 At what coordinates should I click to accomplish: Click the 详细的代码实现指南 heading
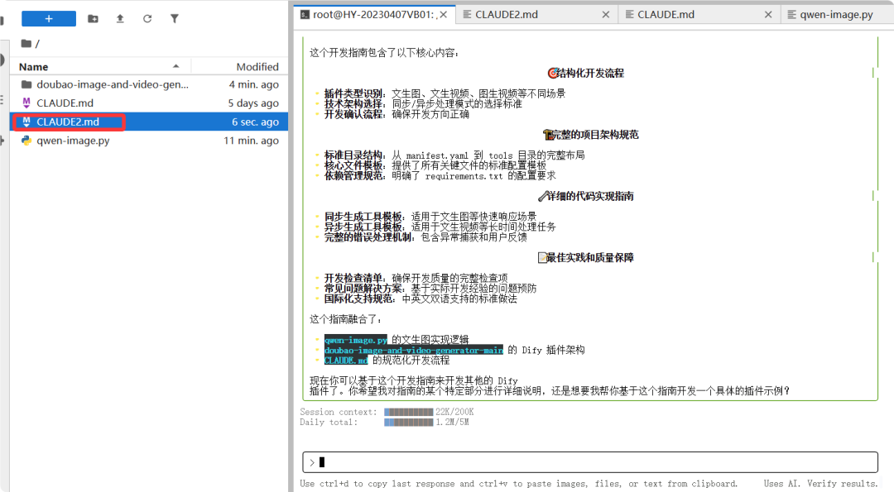(586, 196)
